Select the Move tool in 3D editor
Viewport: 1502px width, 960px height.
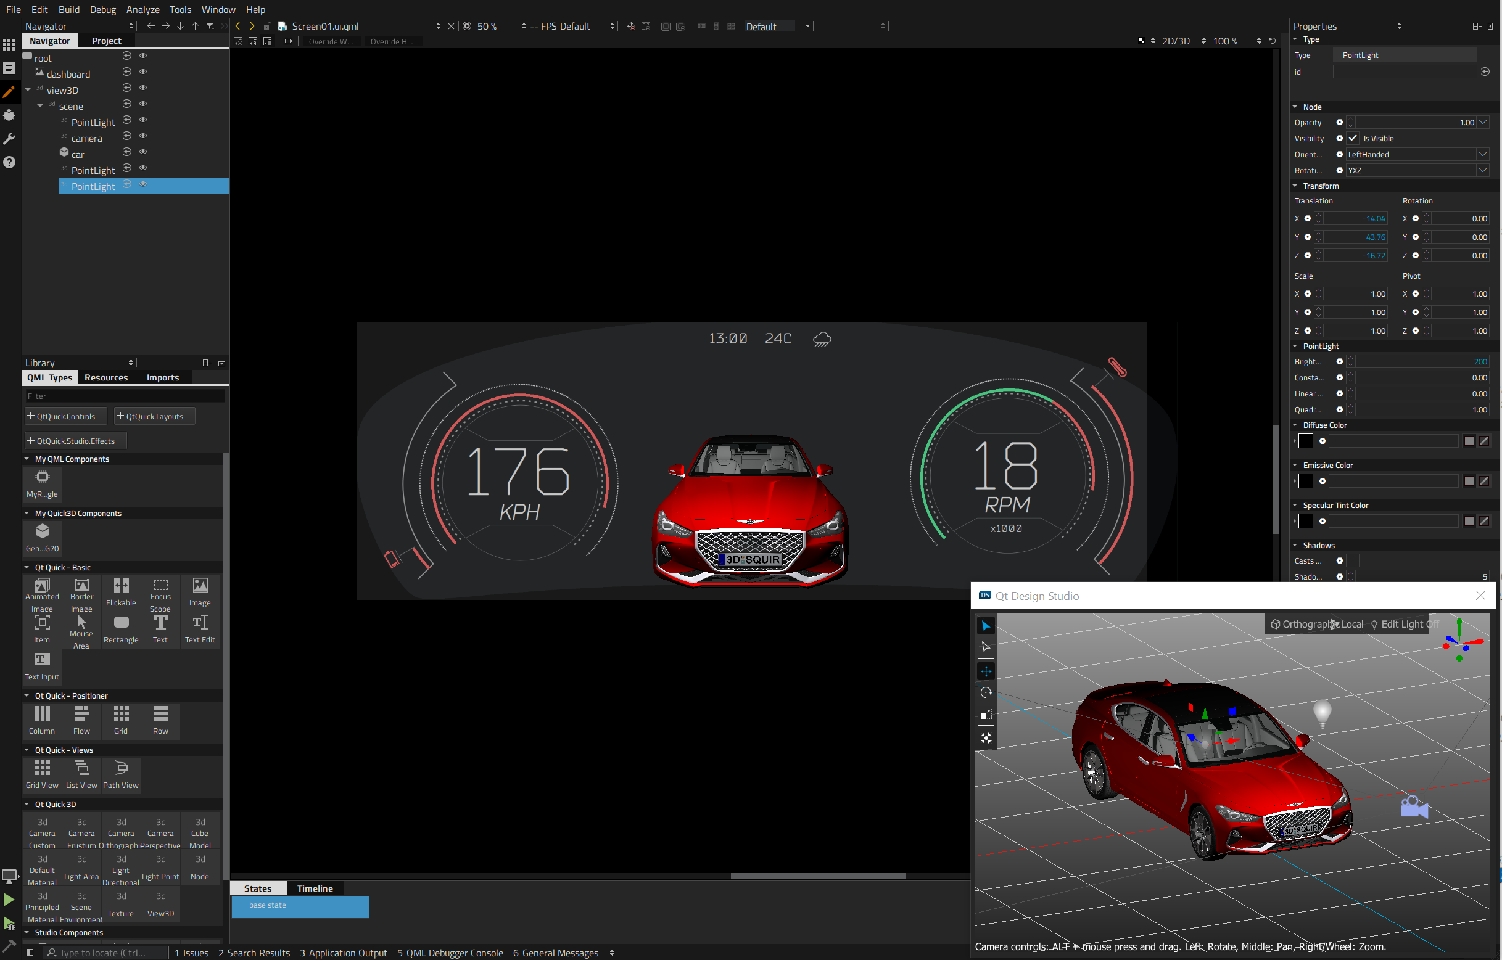[x=986, y=671]
